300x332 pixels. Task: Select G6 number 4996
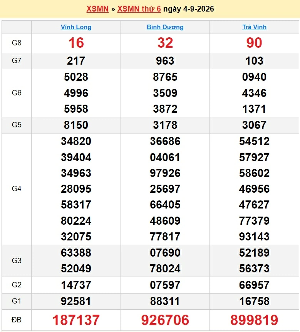pyautogui.click(x=76, y=93)
